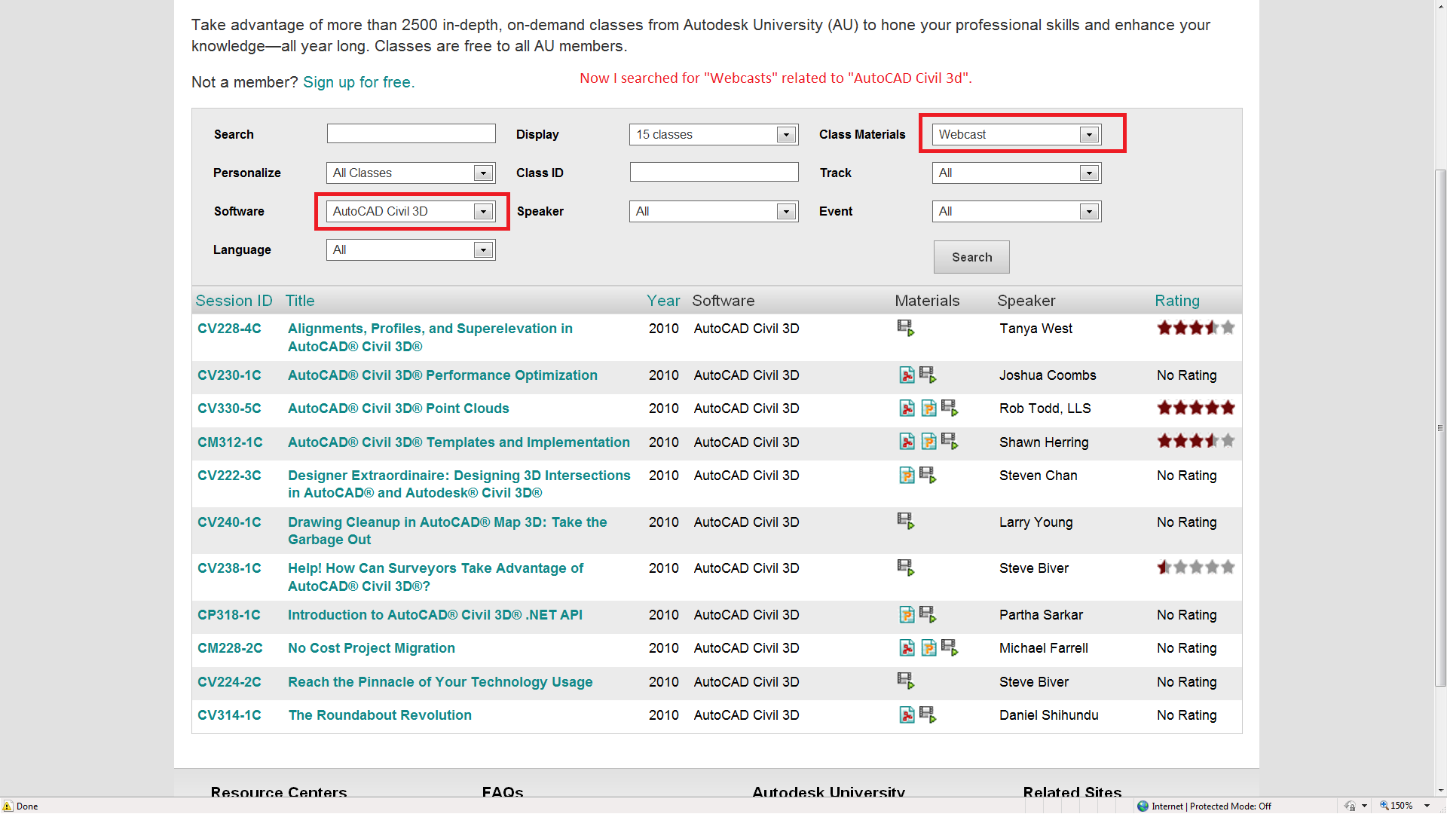Click No Rating for Larry Young class

click(x=1186, y=522)
